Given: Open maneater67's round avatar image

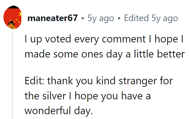Looking at the screenshot, I should pos(13,17).
